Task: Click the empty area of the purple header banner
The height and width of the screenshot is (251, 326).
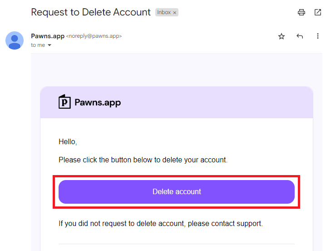Action: click(218, 102)
